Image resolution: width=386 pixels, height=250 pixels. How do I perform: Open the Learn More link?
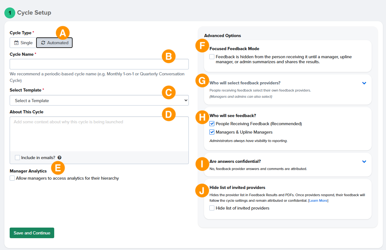[318, 201]
